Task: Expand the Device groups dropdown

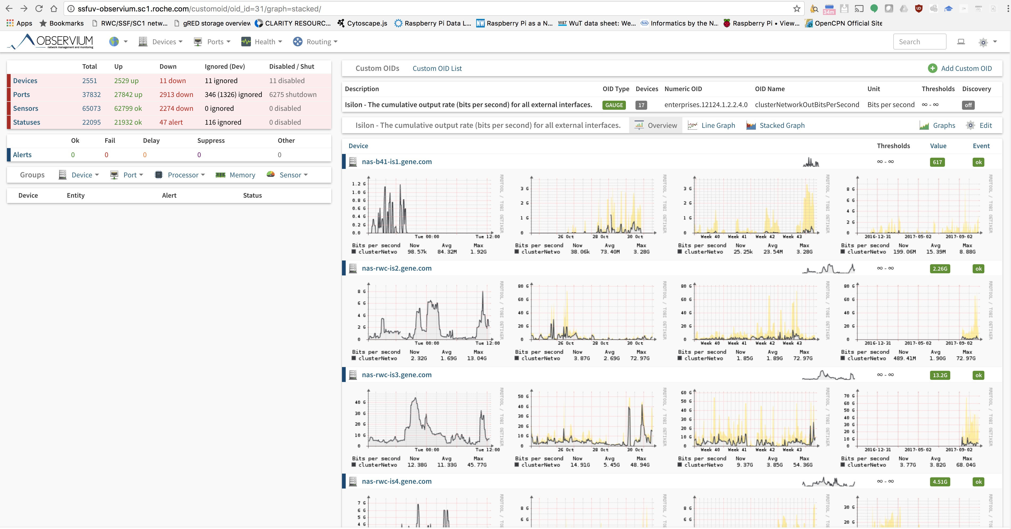Action: click(x=79, y=175)
